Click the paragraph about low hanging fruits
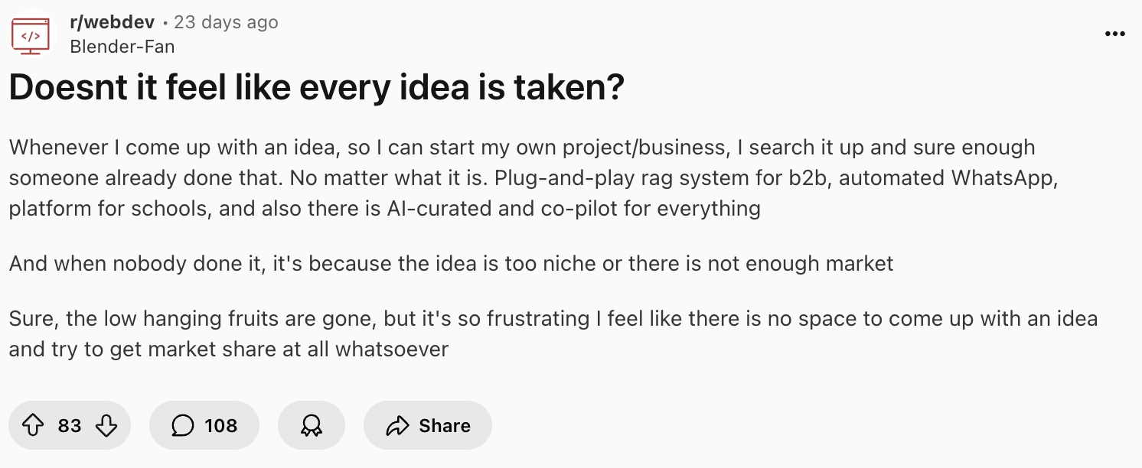 [x=553, y=333]
